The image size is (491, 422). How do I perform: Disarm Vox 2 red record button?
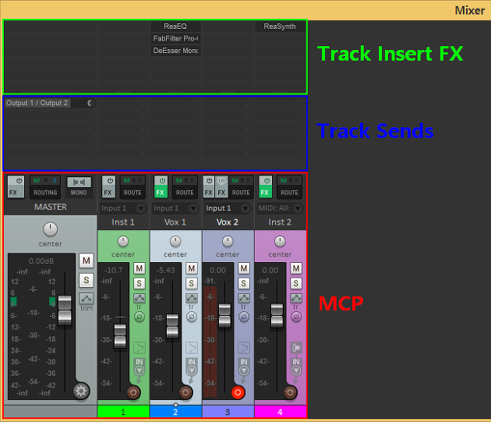tap(238, 392)
